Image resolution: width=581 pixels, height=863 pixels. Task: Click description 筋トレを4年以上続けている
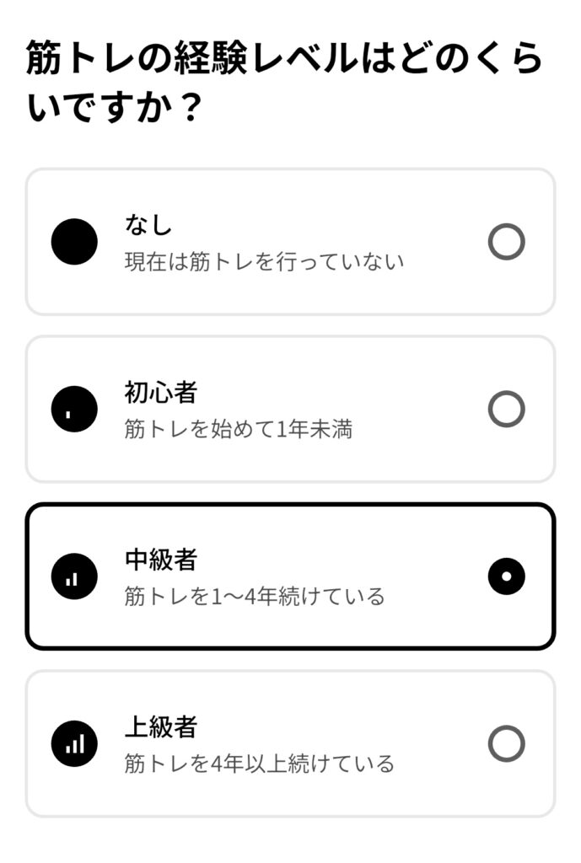pos(260,764)
